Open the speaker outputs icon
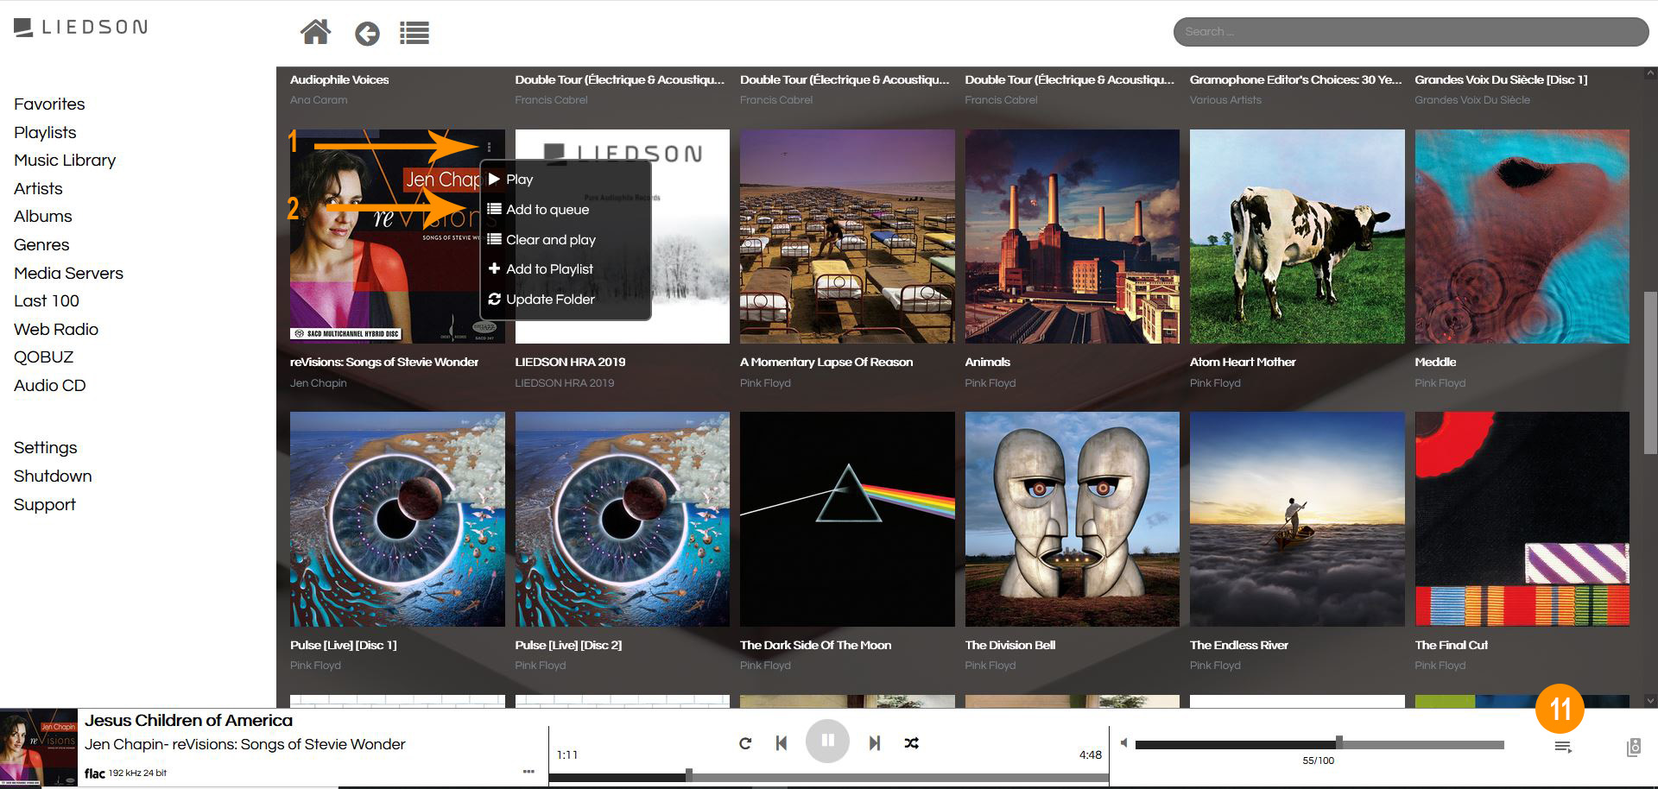This screenshot has height=789, width=1658. 1633,748
